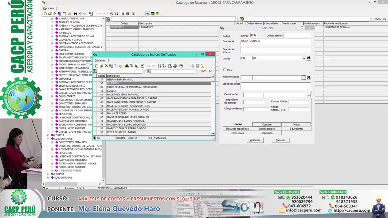The height and width of the screenshot is (218, 388).
Task: Expand the EQUIPO PARA PISCINAS tree node
Action: (x=52, y=54)
